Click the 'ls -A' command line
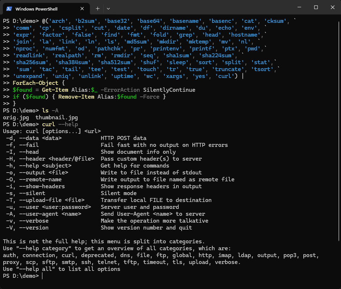341x289 pixels. 31,111
